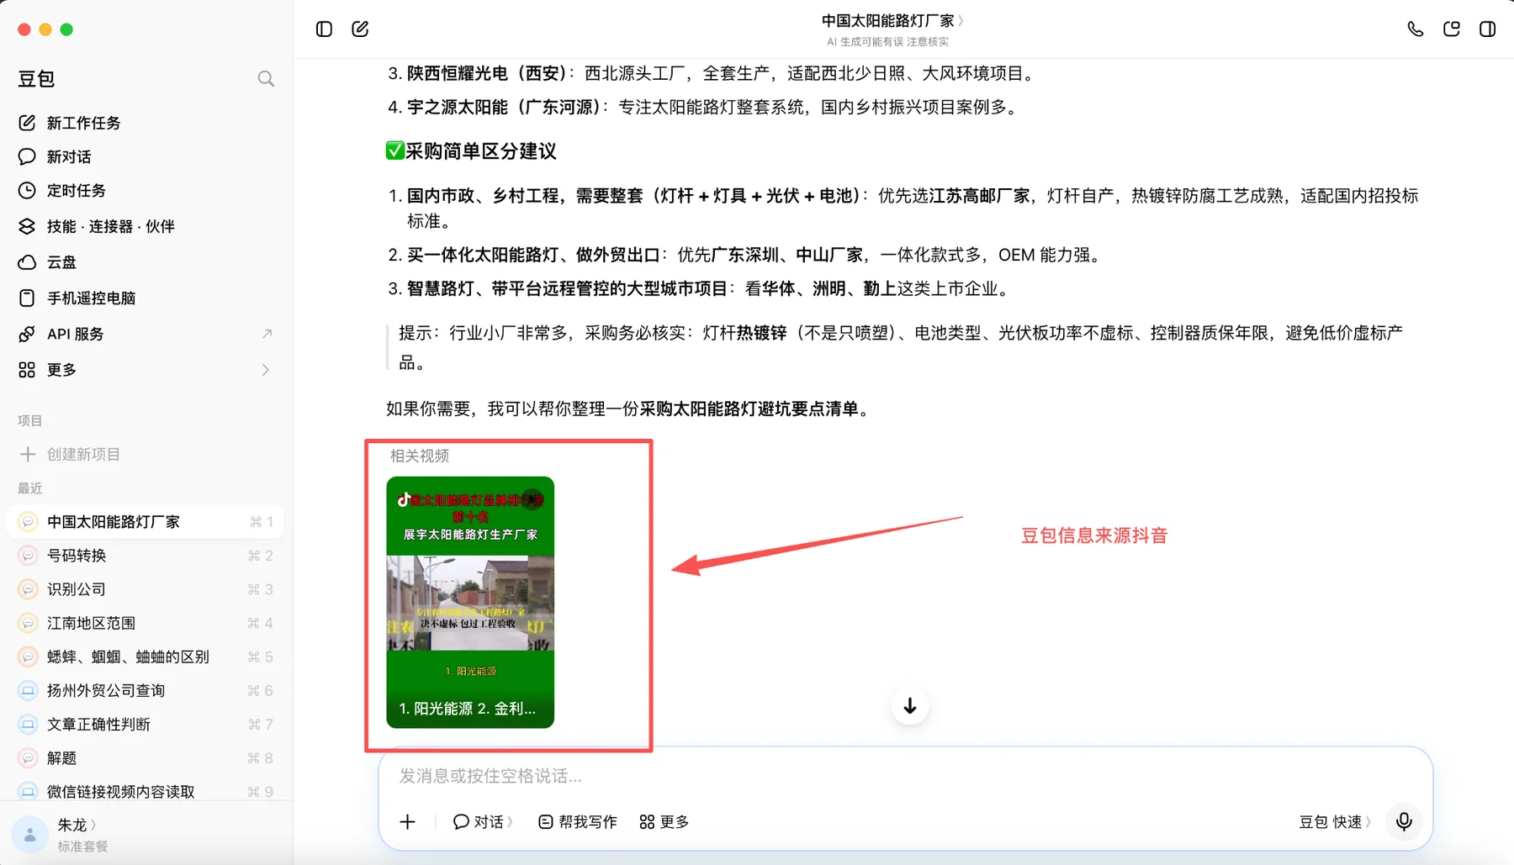Screen dimensions: 1514x865
Task: Expand the 更多 sidebar menu
Action: [x=145, y=370]
